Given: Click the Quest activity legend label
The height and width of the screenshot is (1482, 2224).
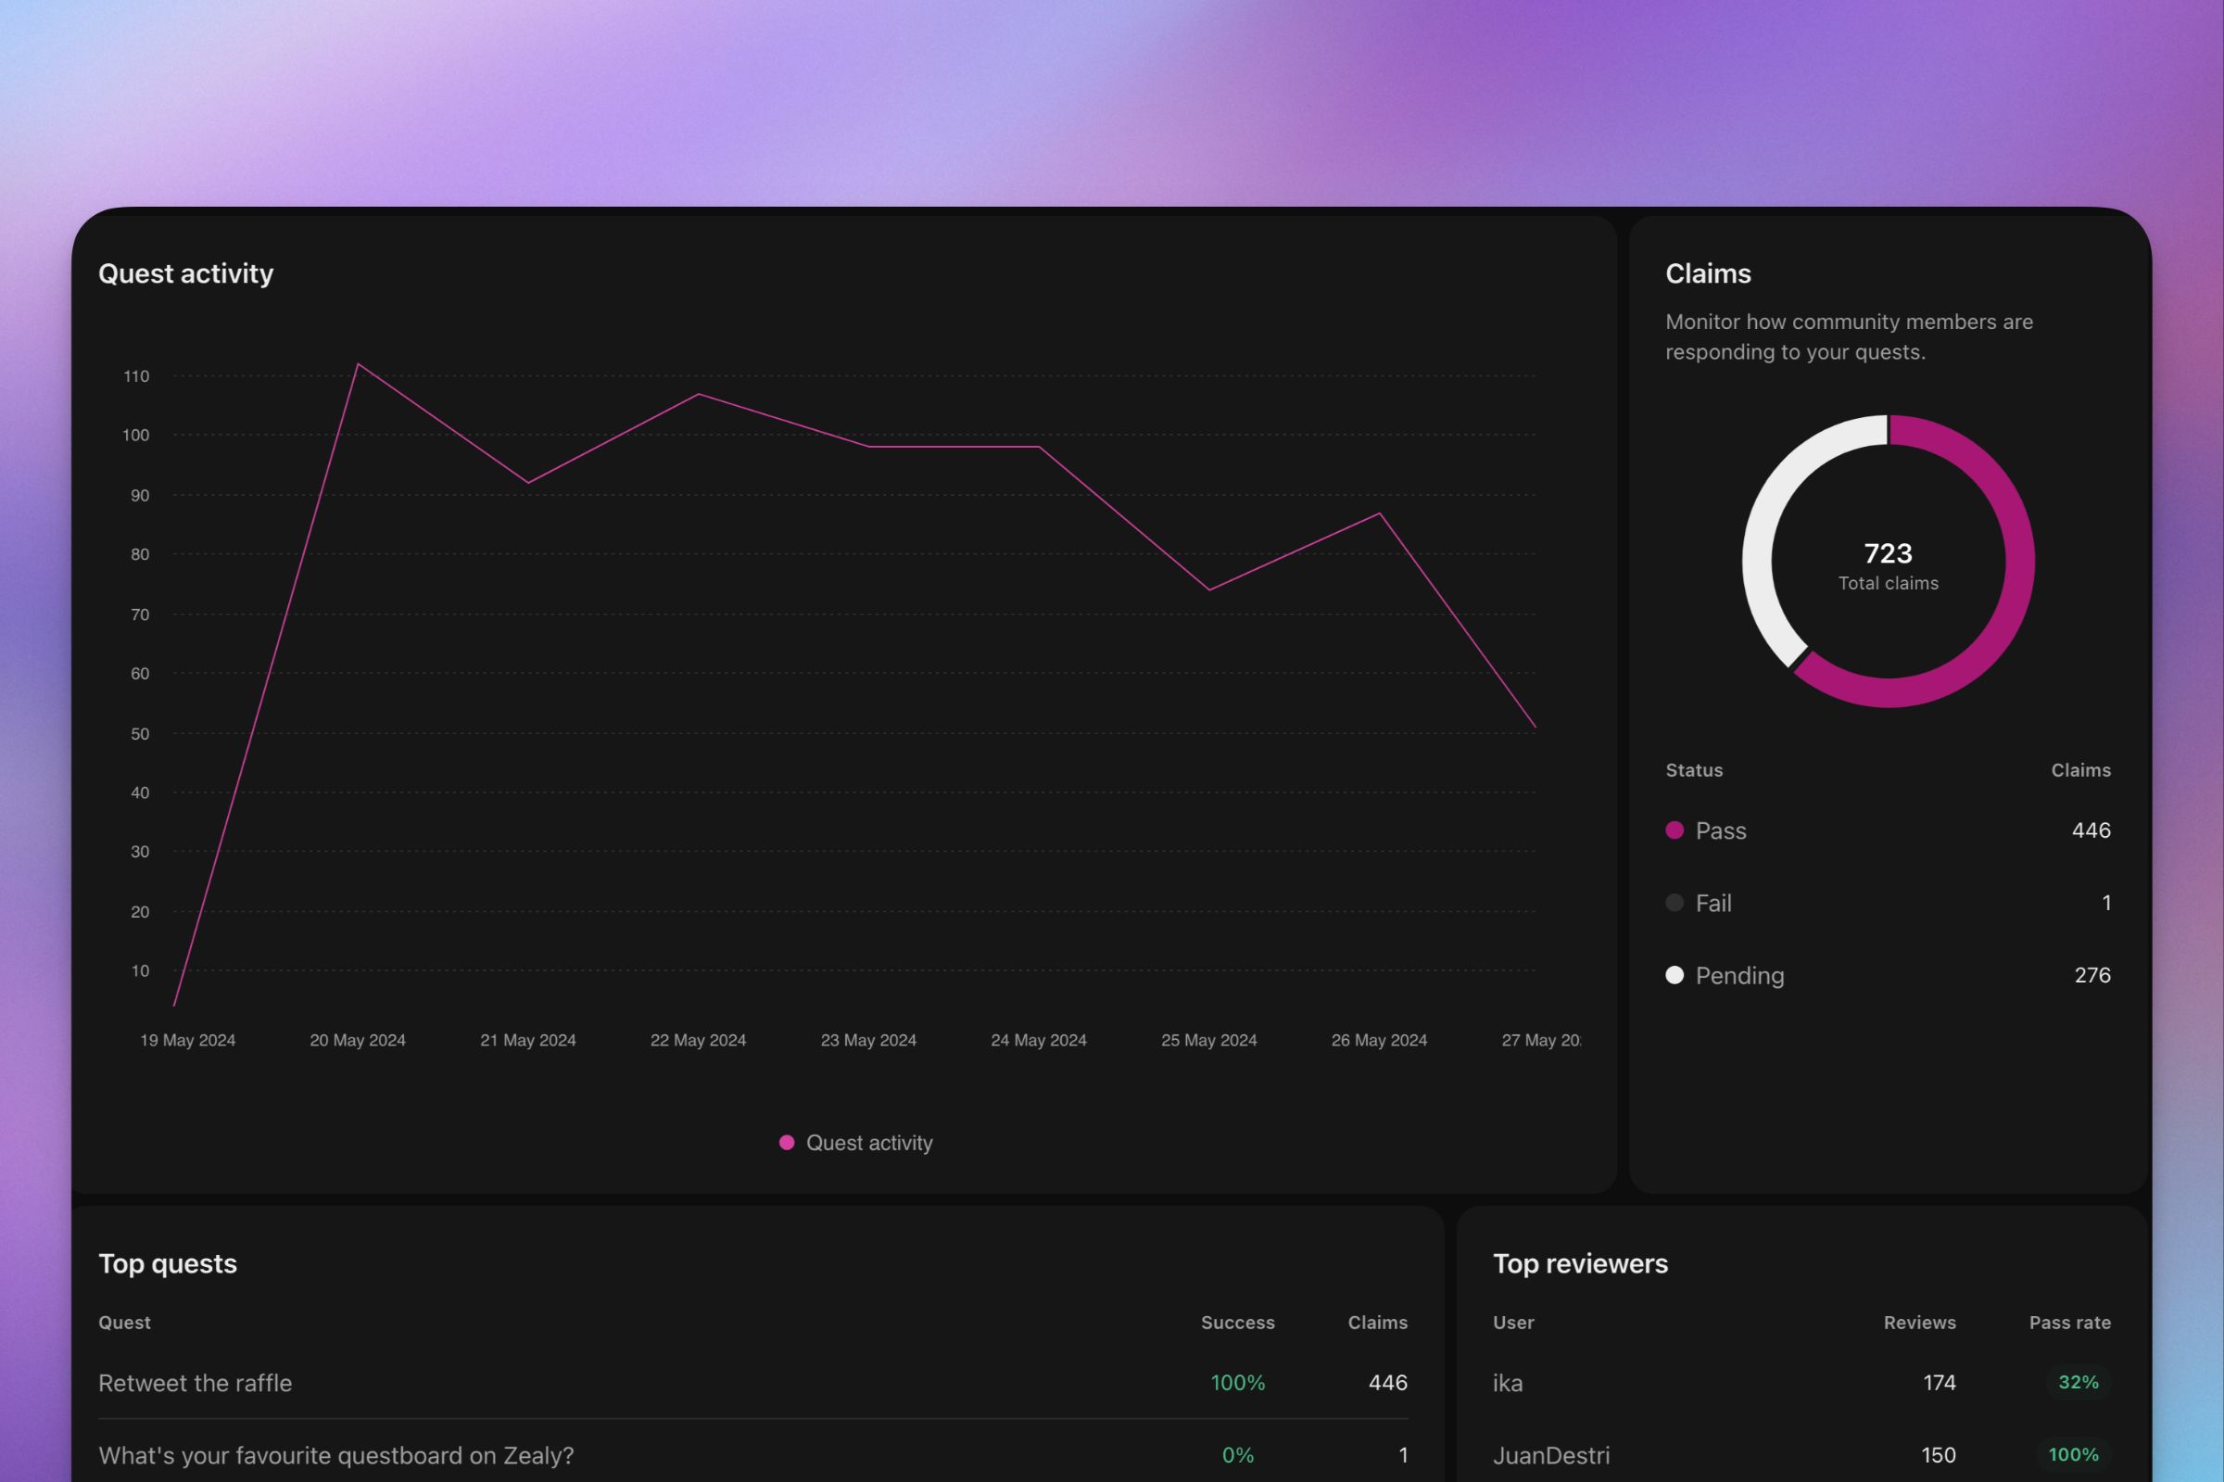Looking at the screenshot, I should point(869,1143).
